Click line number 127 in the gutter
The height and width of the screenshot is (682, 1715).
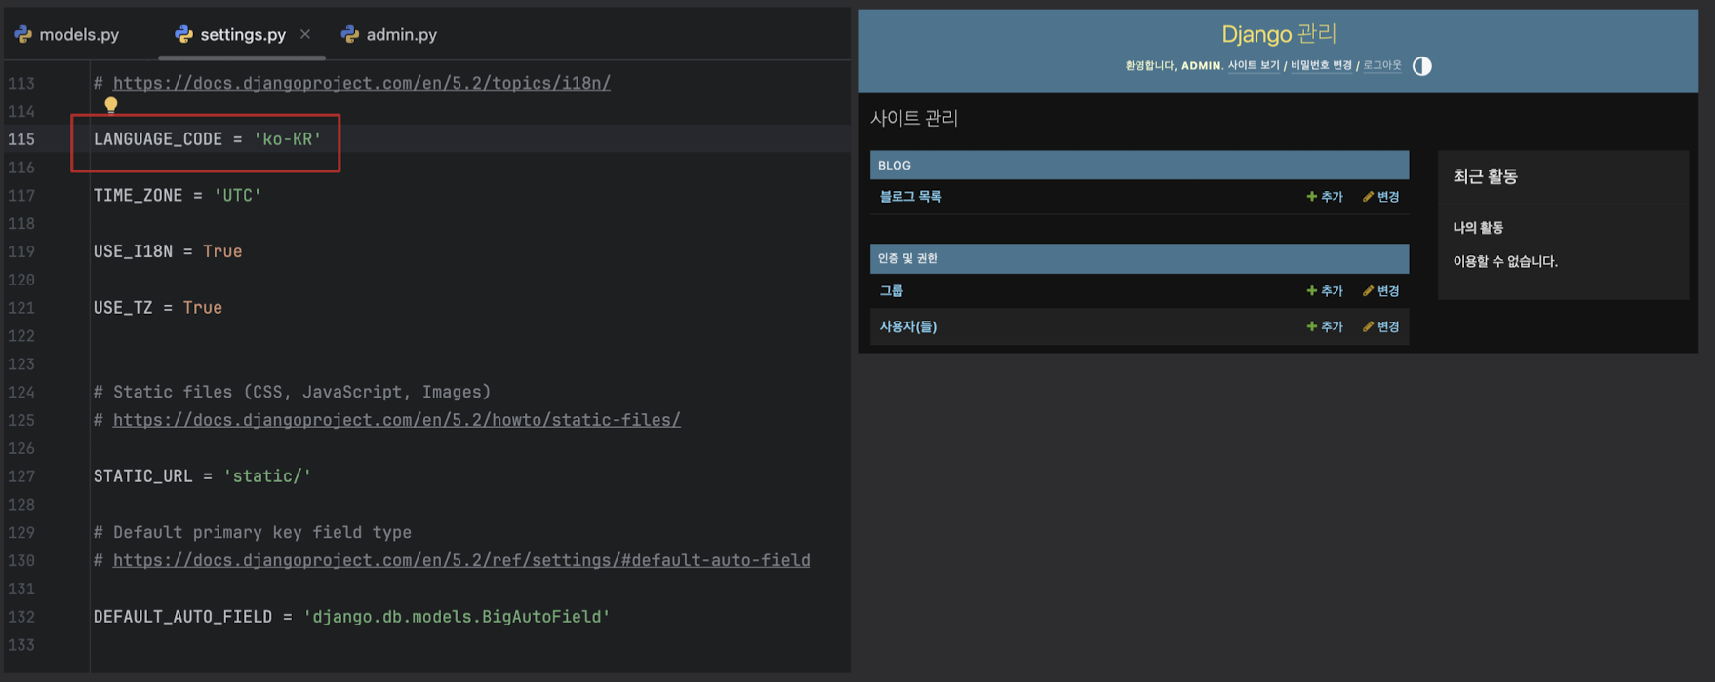(21, 476)
